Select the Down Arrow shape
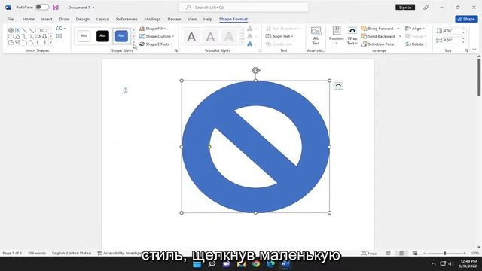This screenshot has width=482, height=271. [44, 36]
